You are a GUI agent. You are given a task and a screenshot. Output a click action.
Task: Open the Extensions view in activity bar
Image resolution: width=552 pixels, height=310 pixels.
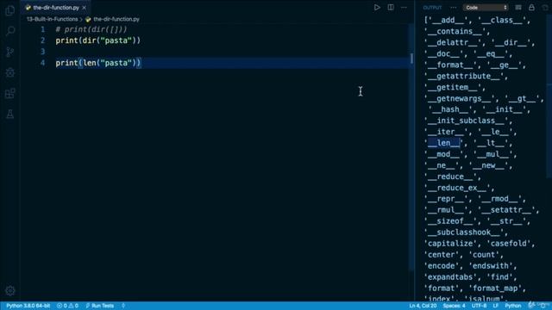(9, 94)
